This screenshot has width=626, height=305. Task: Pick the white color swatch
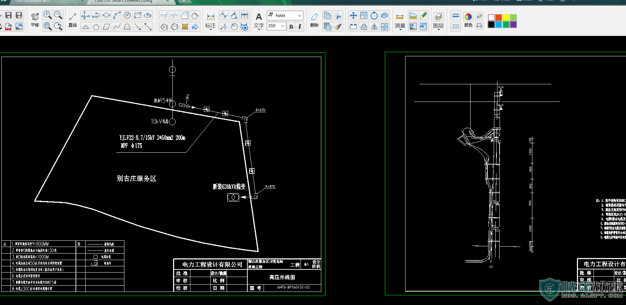tap(491, 18)
